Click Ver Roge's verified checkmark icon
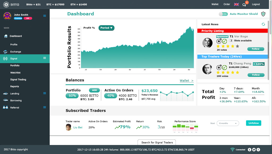This screenshot has width=272, height=154. tap(224, 41)
